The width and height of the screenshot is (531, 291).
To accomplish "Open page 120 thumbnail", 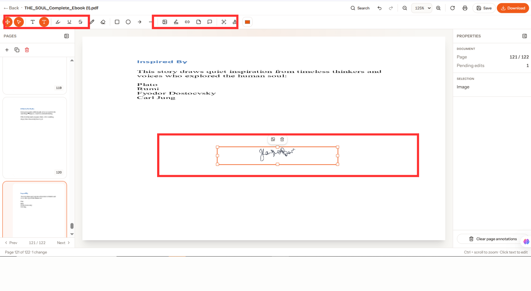I will pyautogui.click(x=35, y=138).
